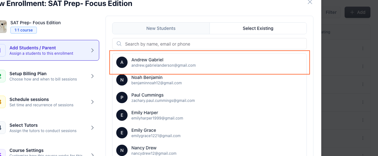
Task: Expand Schedule sessions chevron
Action: click(92, 102)
